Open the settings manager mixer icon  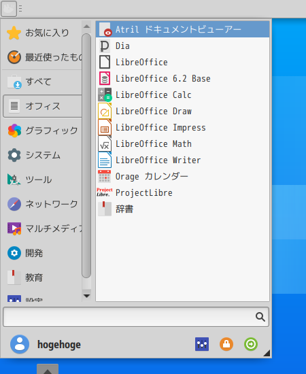(202, 344)
